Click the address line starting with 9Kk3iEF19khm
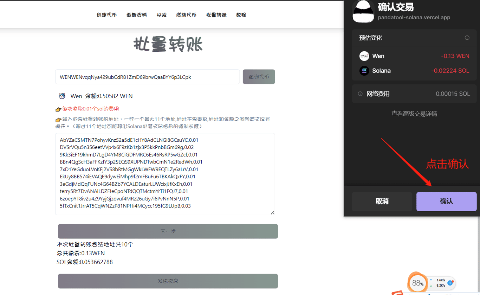This screenshot has width=480, height=295. click(129, 155)
